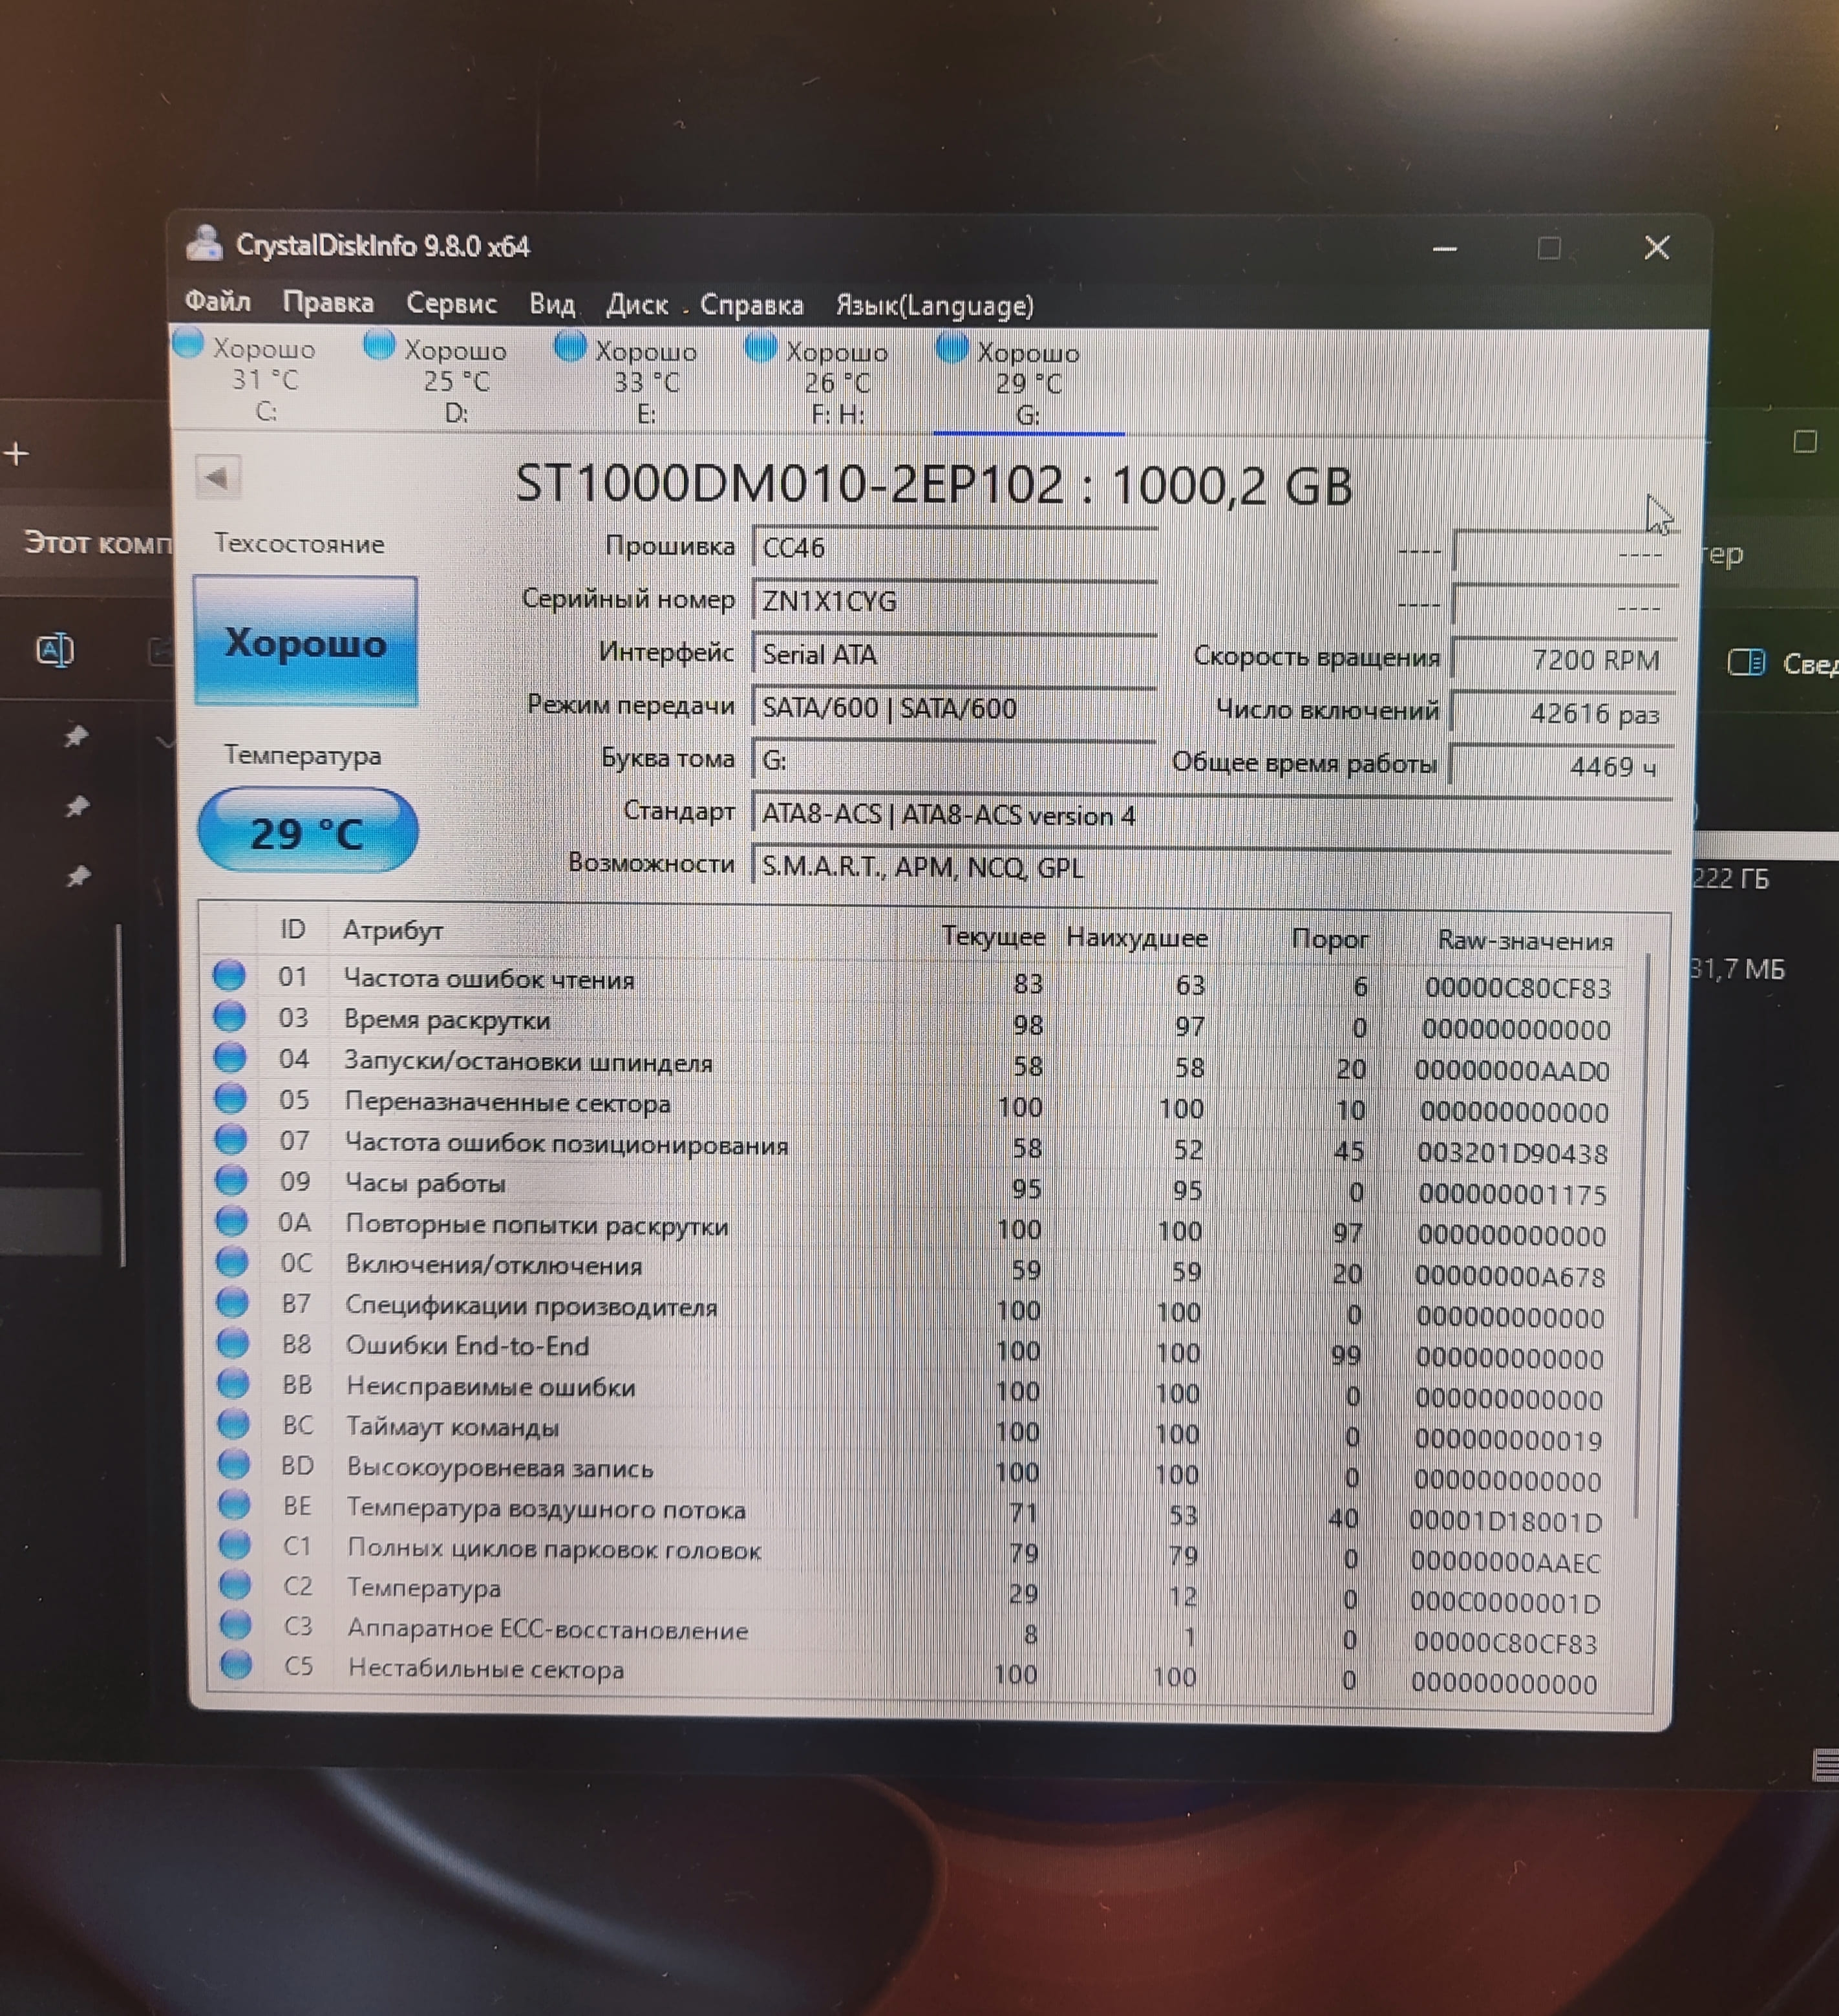
Task: Click the status icon of row C2 Температура
Action: pyautogui.click(x=235, y=1584)
